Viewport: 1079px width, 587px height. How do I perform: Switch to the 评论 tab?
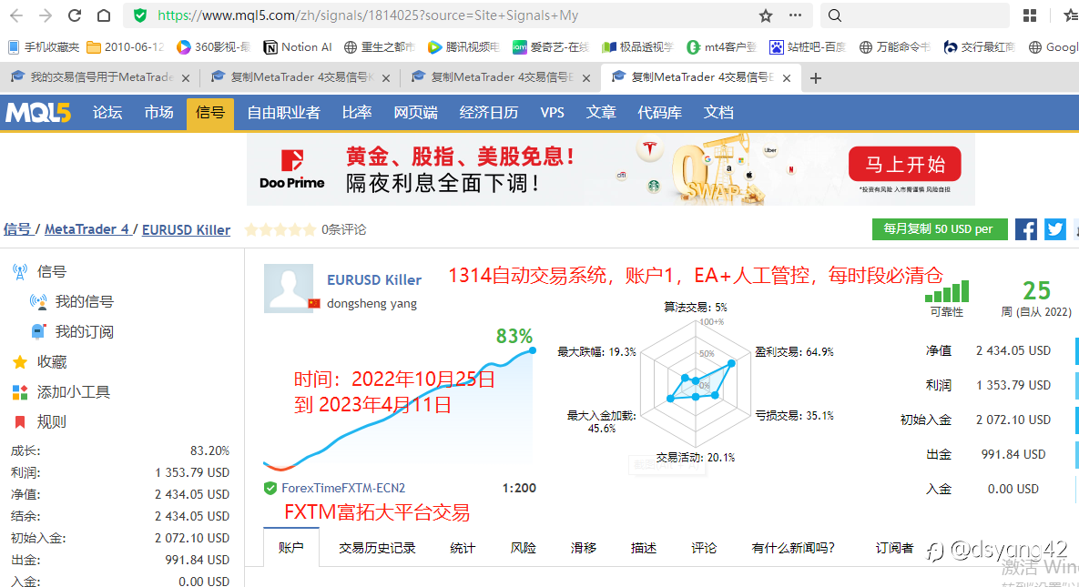click(703, 548)
